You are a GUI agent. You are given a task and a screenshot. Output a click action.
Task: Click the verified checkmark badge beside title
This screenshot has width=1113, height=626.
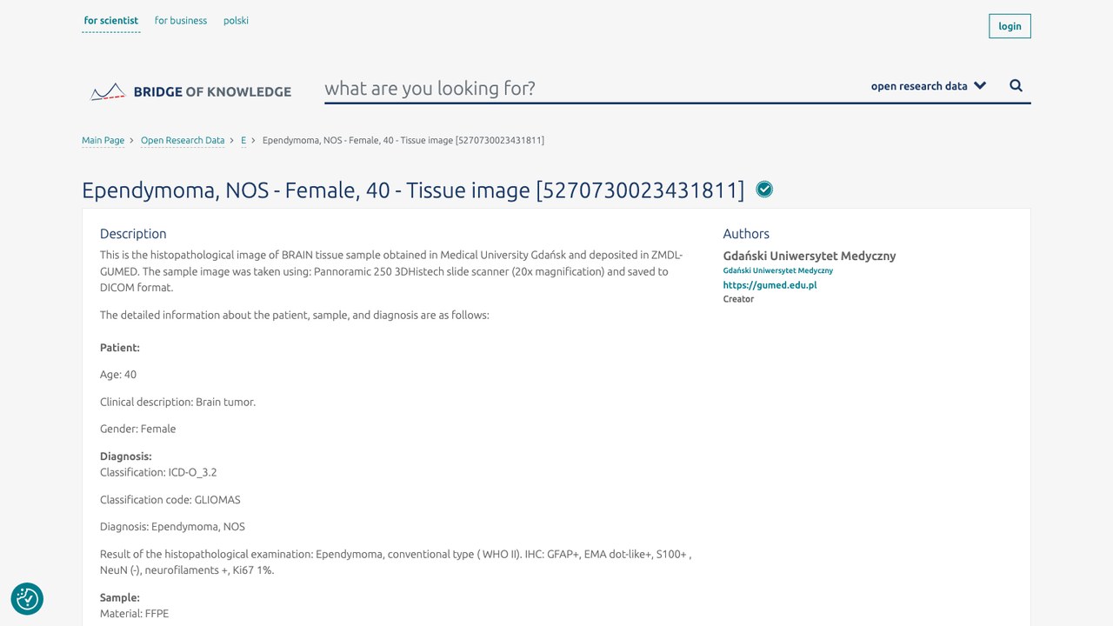(764, 190)
